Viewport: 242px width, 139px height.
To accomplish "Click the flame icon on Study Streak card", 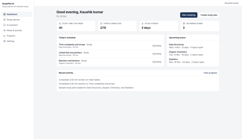I will [x=143, y=23].
